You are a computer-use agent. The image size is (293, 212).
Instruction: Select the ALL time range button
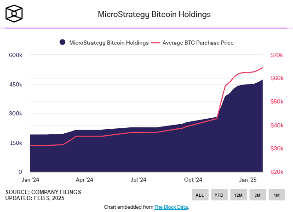tap(200, 195)
